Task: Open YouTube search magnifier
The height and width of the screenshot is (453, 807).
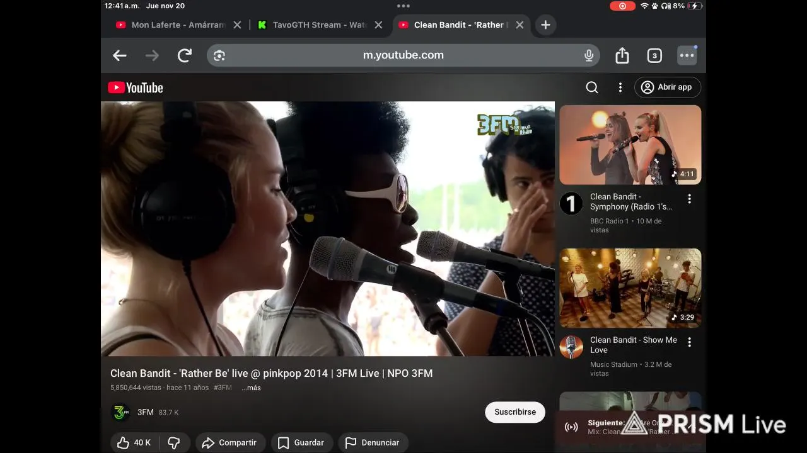Action: coord(592,87)
